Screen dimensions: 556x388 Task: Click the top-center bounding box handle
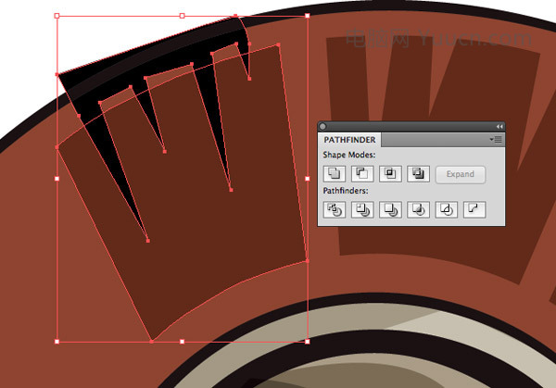182,16
